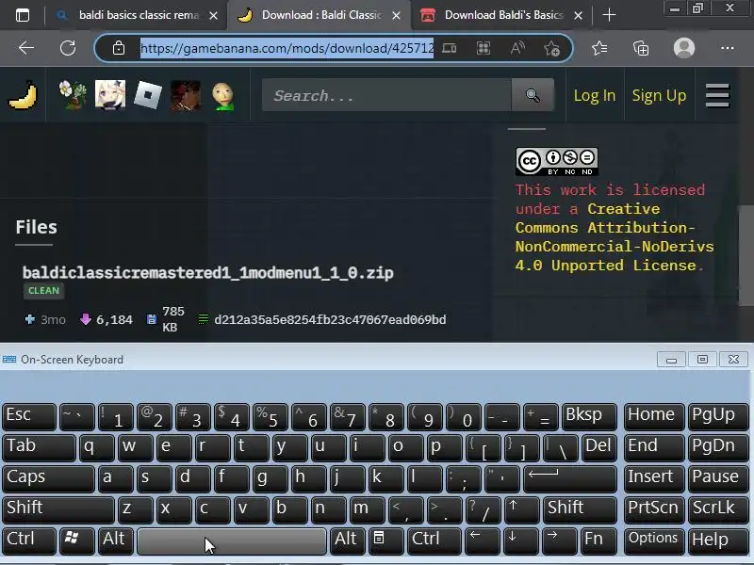This screenshot has height=565, width=754.
Task: Click the app available icon in address bar
Action: (450, 48)
